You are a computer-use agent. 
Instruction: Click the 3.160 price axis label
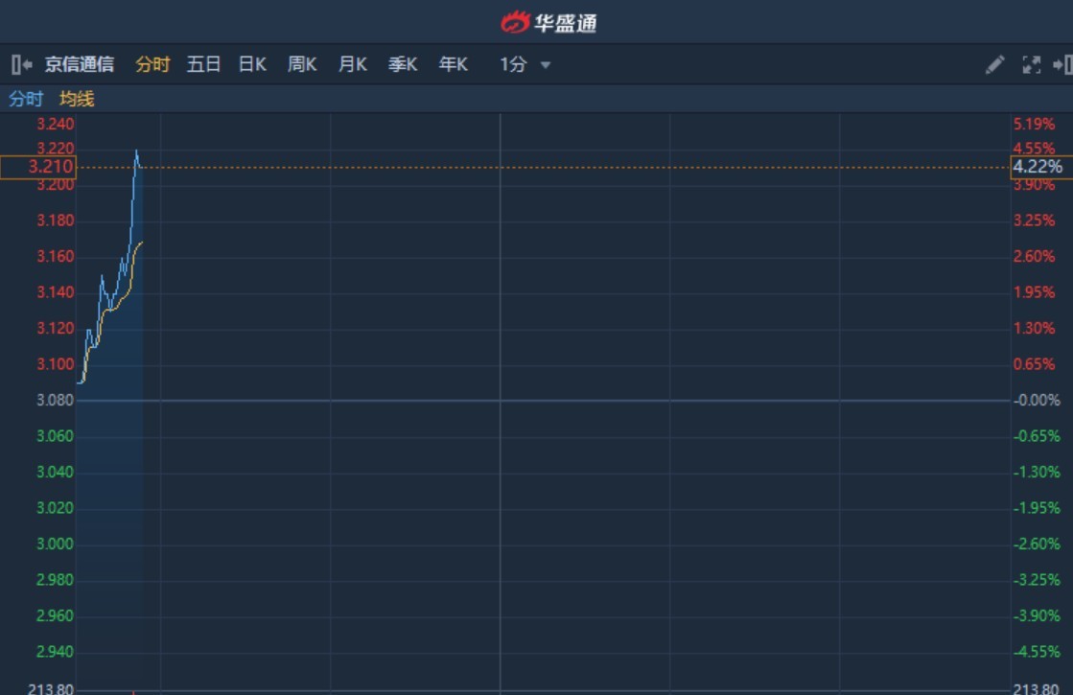[55, 257]
